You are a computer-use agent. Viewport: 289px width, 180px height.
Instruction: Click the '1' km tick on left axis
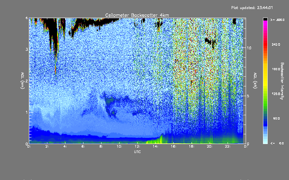coord(27,112)
